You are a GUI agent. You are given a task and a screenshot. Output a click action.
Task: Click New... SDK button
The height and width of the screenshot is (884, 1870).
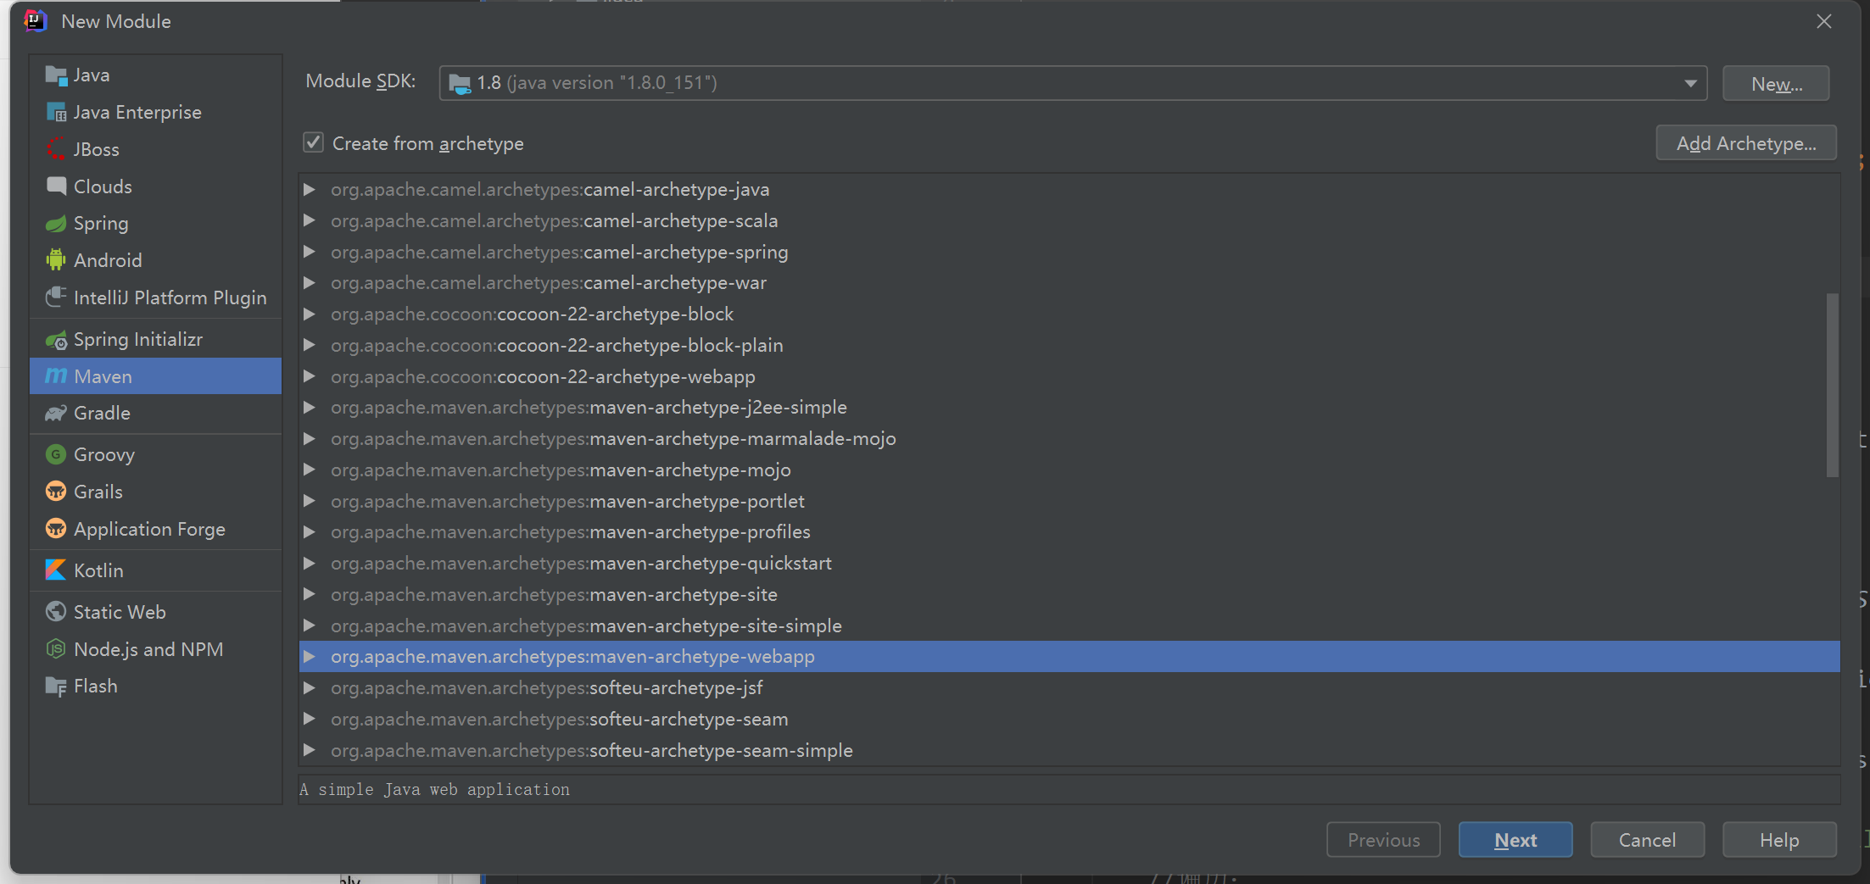[1776, 84]
